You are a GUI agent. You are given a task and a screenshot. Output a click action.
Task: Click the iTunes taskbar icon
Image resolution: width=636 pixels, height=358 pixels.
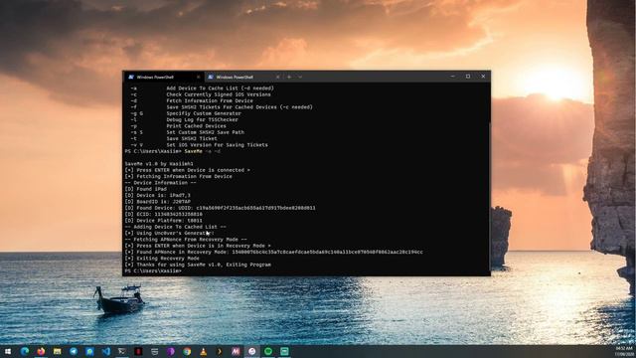tap(251, 351)
